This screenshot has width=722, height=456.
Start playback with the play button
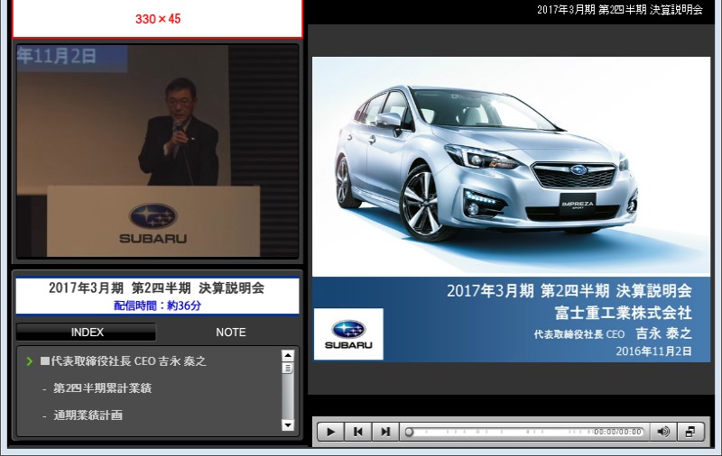[x=330, y=432]
